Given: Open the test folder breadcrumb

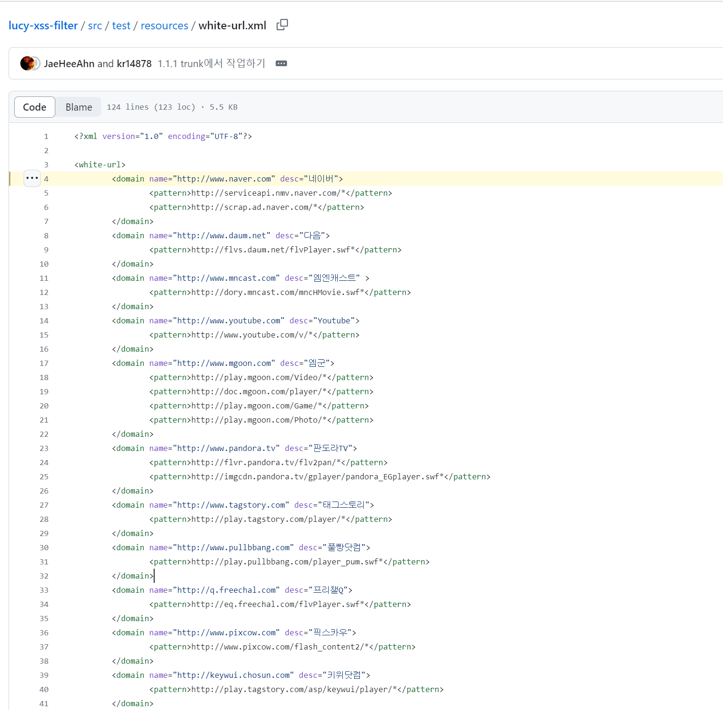Looking at the screenshot, I should [121, 26].
